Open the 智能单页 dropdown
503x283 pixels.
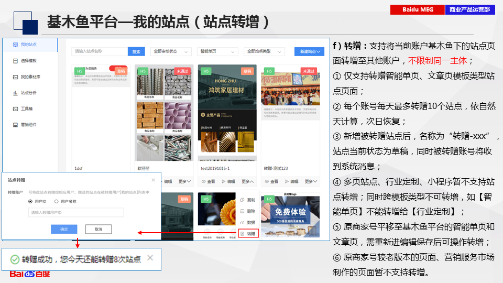click(x=217, y=51)
